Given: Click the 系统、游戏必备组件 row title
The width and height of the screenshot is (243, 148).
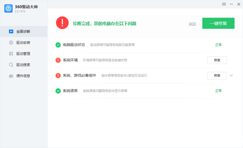Looking at the screenshot, I should coord(80,75).
